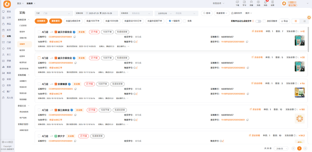Open product thumbnail of ¥42 order

point(299,41)
